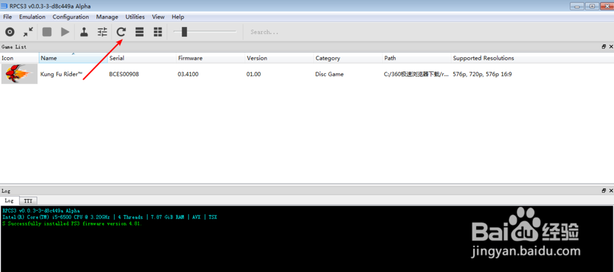
Task: Sort by the Path column header
Action: point(417,58)
